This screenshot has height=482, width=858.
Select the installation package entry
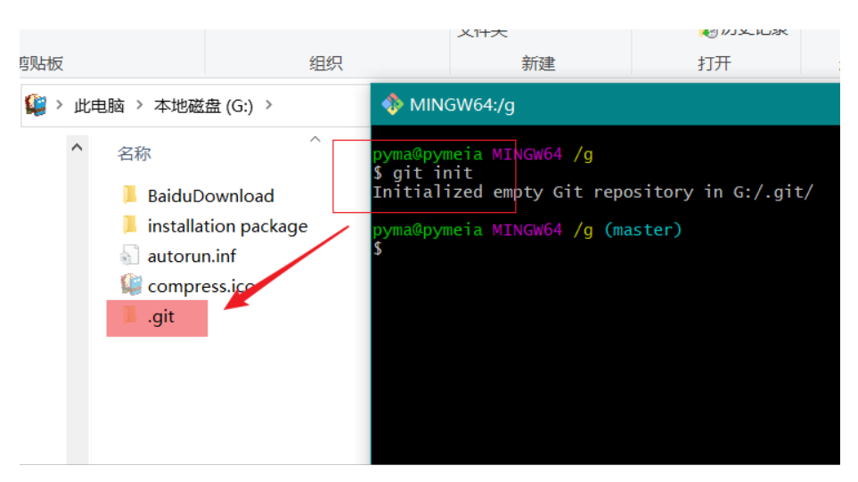click(x=227, y=226)
